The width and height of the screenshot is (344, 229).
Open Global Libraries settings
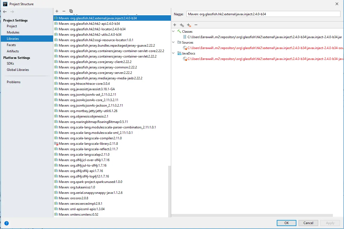(x=18, y=70)
